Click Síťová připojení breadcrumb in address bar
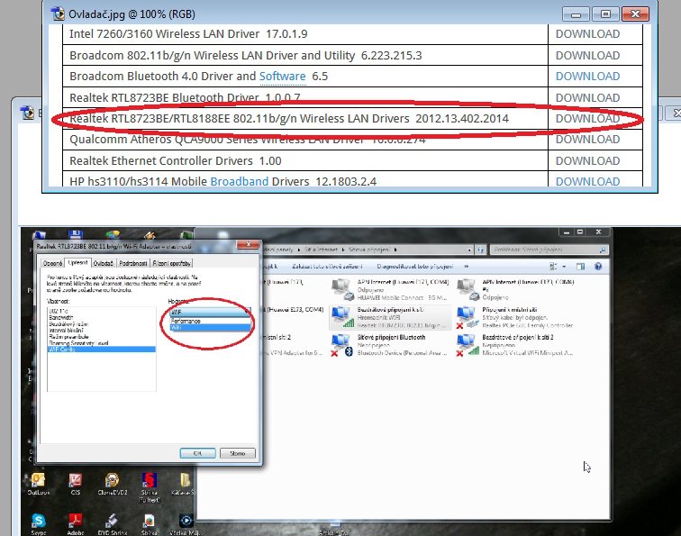 [369, 250]
